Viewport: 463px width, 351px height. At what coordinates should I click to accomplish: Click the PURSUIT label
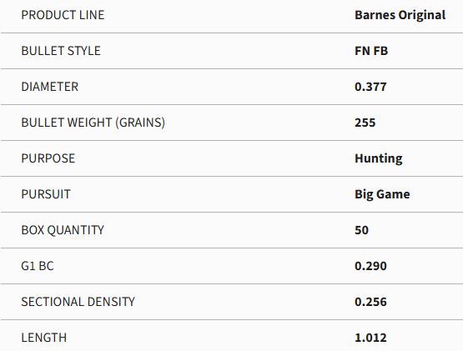[x=46, y=194]
